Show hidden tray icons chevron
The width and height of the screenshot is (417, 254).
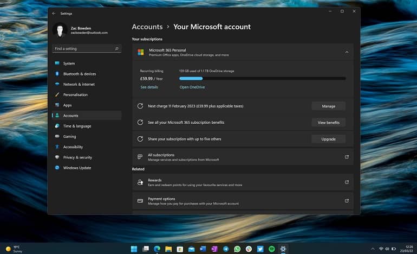pyautogui.click(x=373, y=249)
